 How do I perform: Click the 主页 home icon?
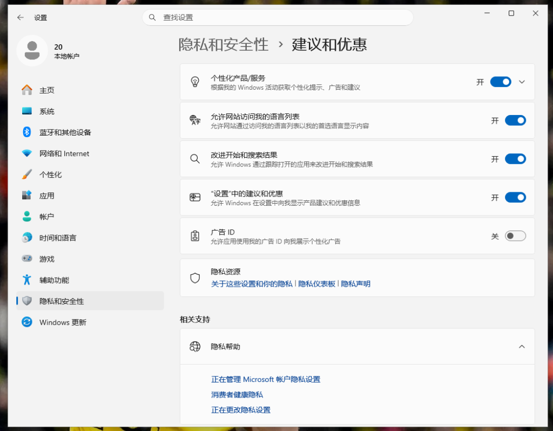(27, 90)
